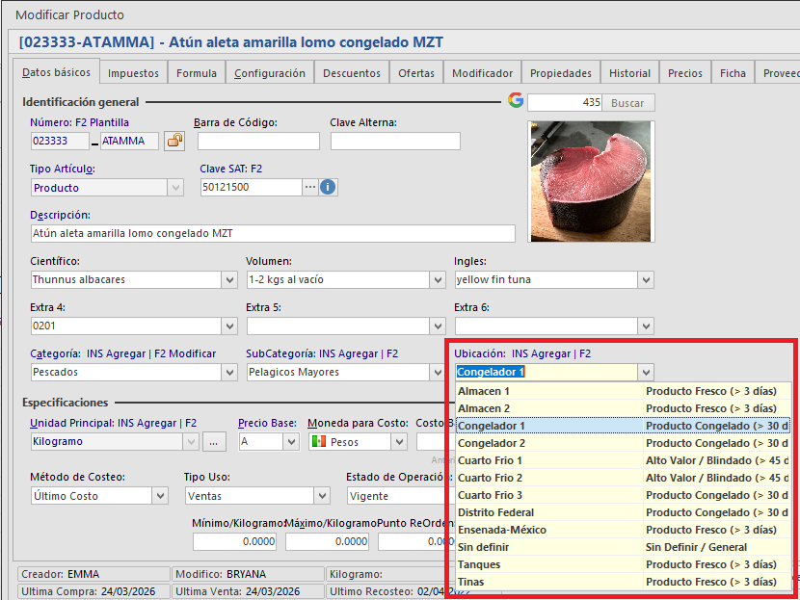
Task: Click the Google search icon
Action: coord(516,100)
